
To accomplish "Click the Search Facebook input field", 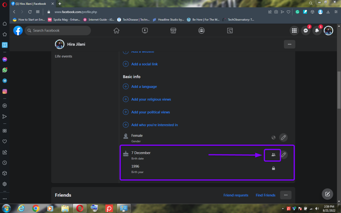I will click(60, 31).
